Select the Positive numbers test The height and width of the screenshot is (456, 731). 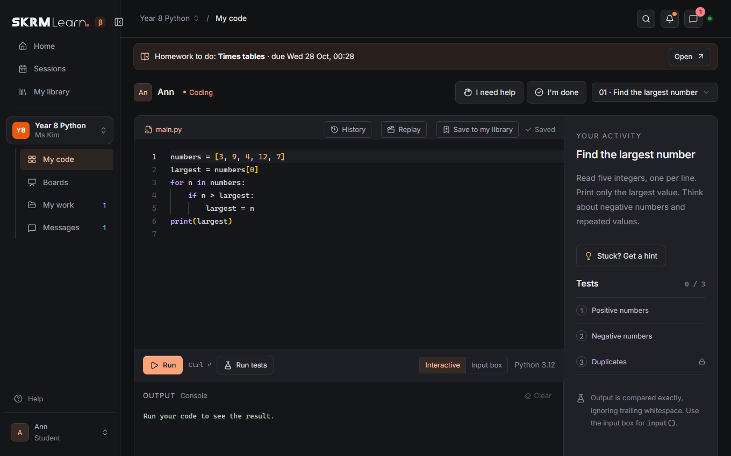pos(640,310)
